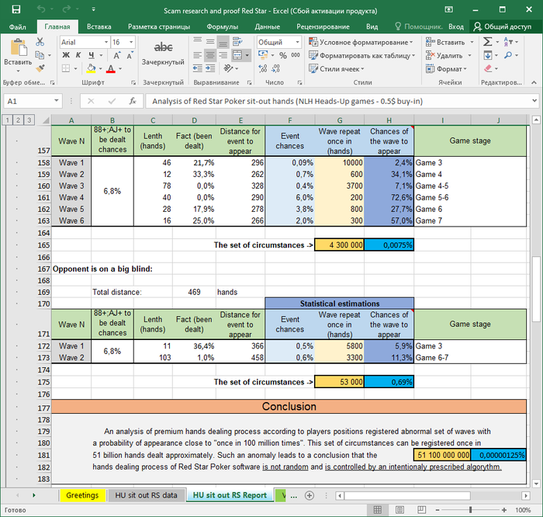Apply the yellow fill color bucket
This screenshot has height=517, width=543.
[91, 68]
